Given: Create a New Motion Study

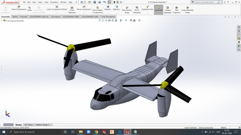Looking at the screenshot, I should (127, 10).
